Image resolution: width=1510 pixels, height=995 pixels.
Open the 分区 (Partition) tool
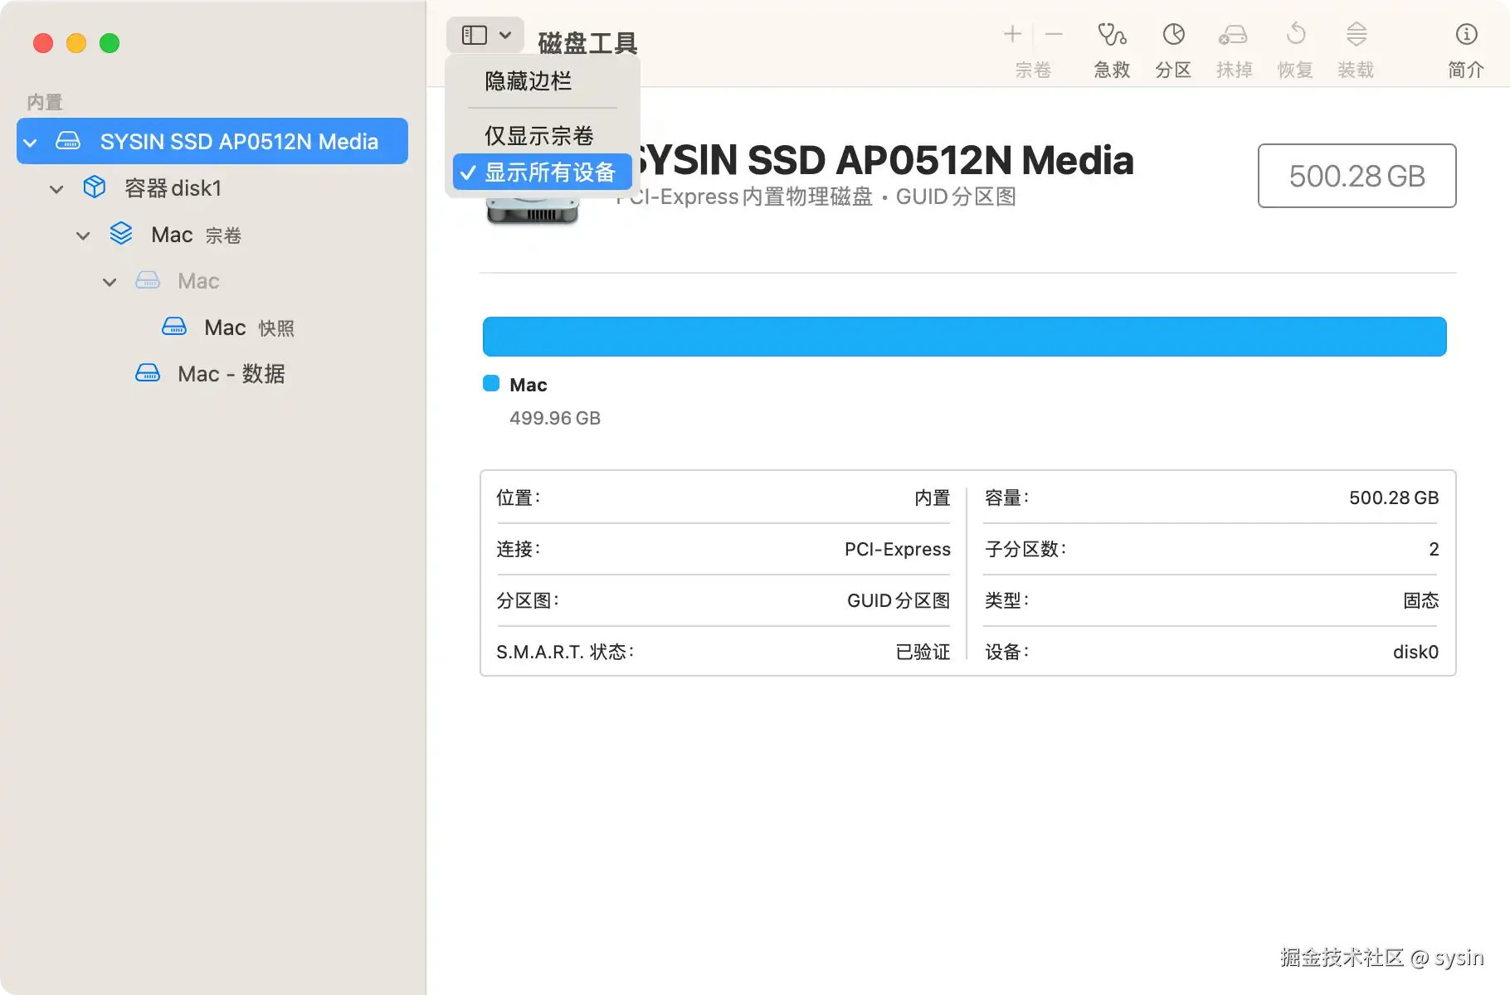click(1172, 48)
